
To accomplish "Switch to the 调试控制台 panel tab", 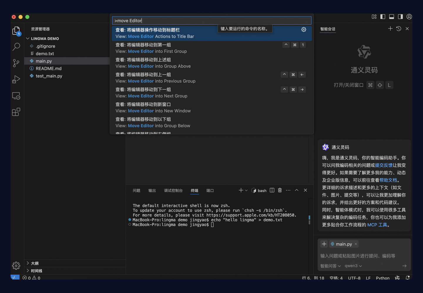I will point(173,190).
